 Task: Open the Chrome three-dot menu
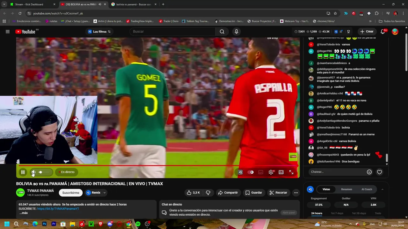click(403, 13)
